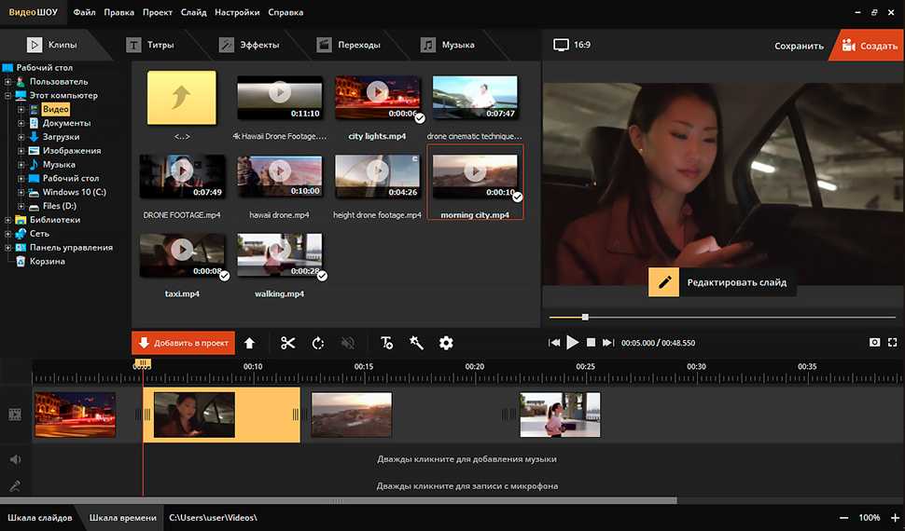Click the snapshot camera icon under preview
The width and height of the screenshot is (905, 531).
(874, 343)
